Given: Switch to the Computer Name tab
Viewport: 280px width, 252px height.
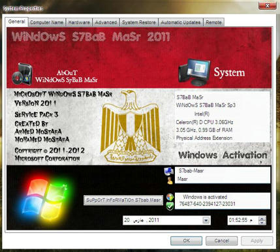Looking at the screenshot, I should pos(46,22).
